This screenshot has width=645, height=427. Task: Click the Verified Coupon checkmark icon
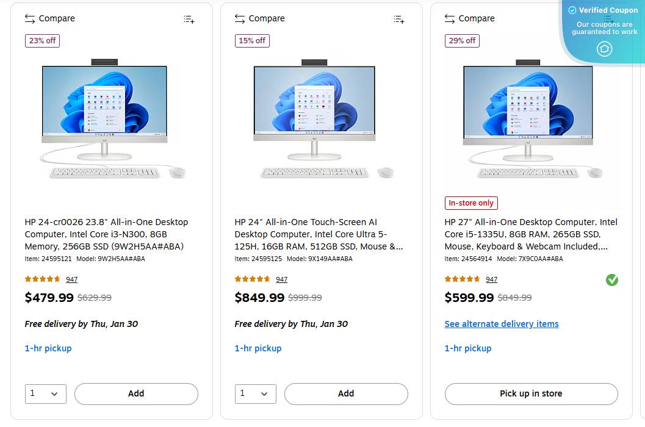[x=572, y=10]
